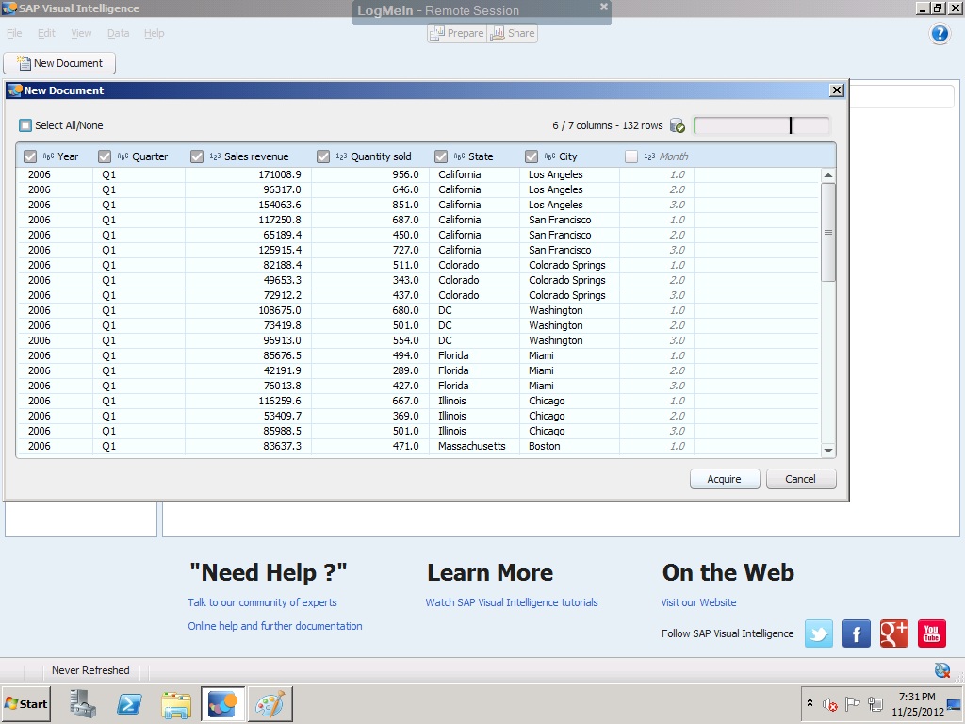The width and height of the screenshot is (965, 724).
Task: Click the help question mark icon
Action: pyautogui.click(x=940, y=33)
